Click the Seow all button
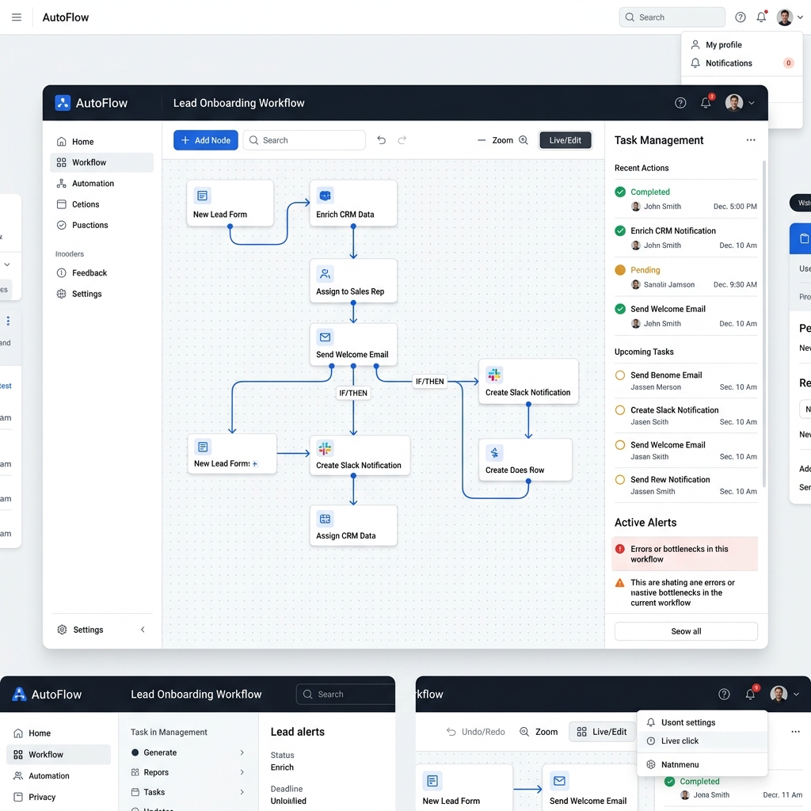 [x=686, y=631]
